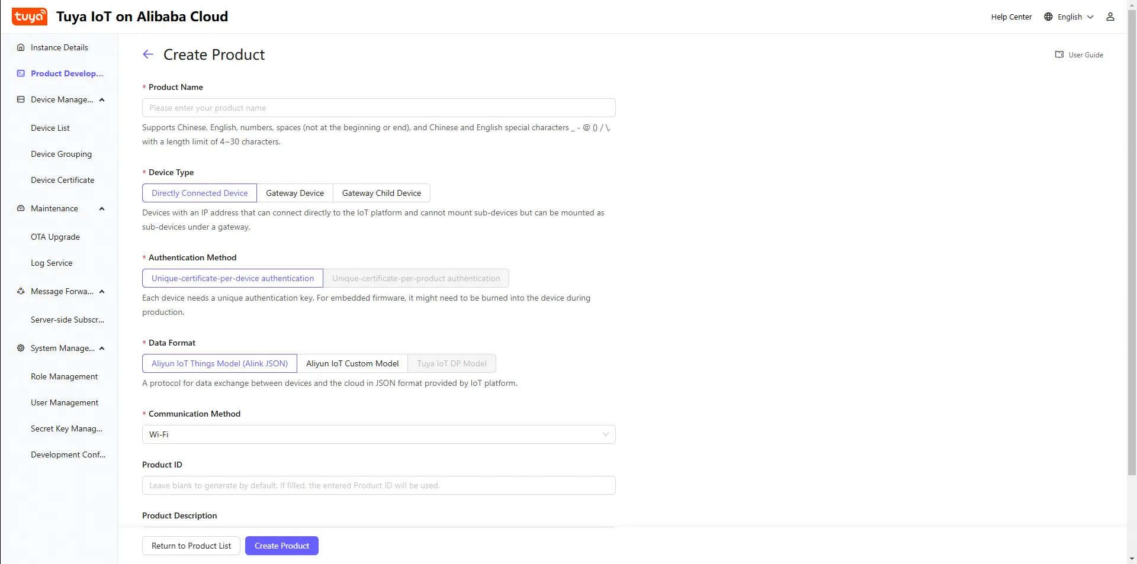Click the Product Name input field
The width and height of the screenshot is (1137, 564).
point(379,108)
